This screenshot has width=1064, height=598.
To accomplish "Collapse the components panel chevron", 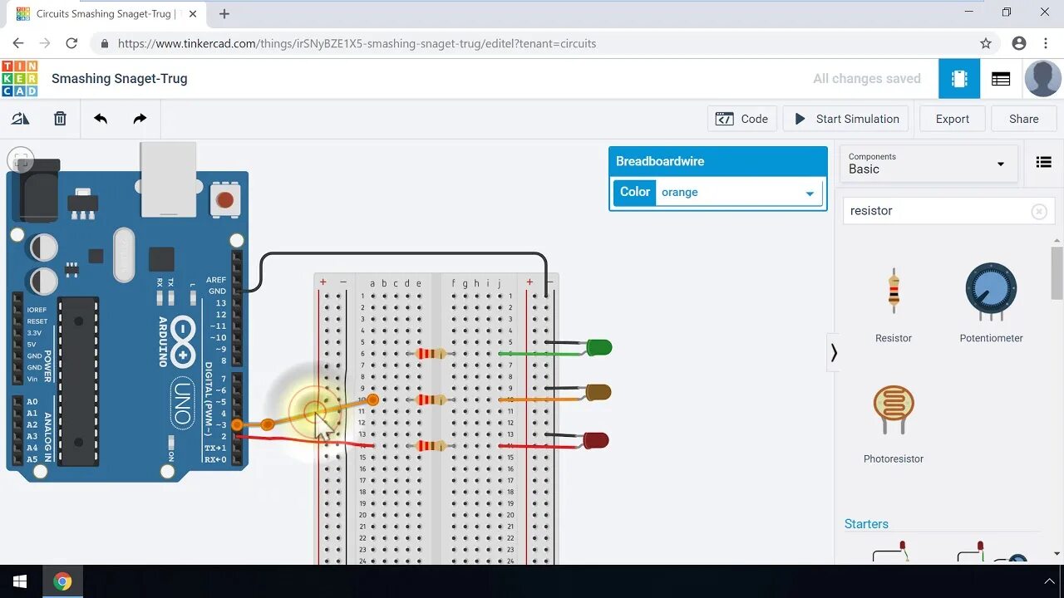I will (833, 353).
